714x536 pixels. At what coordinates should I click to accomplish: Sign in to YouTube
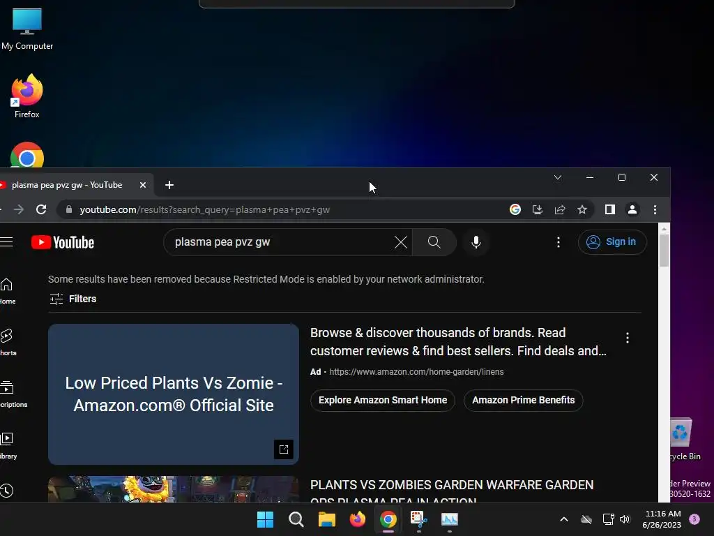(612, 242)
